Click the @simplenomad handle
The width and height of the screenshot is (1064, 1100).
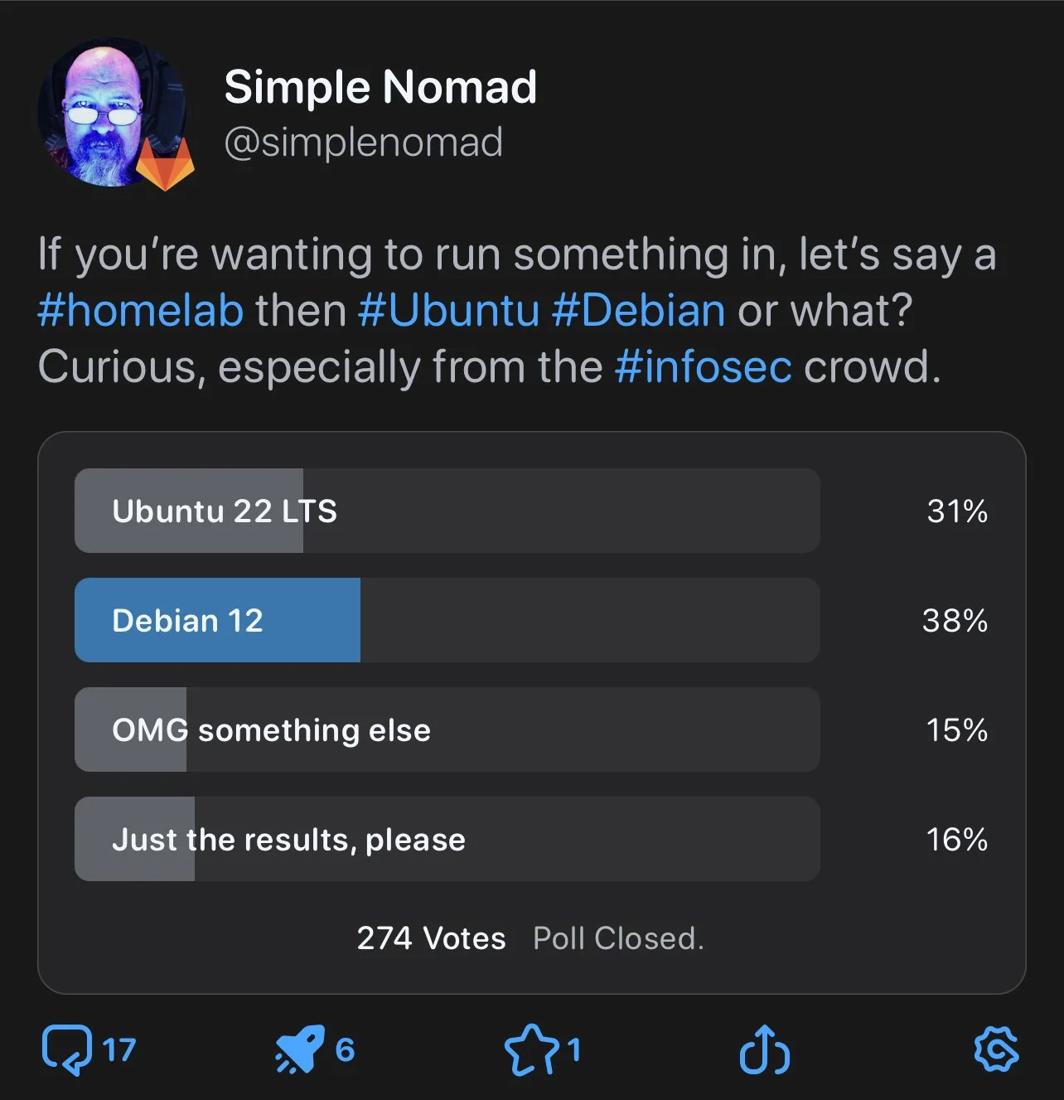pyautogui.click(x=363, y=143)
